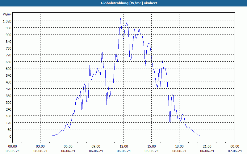The image size is (247, 154).
Task: Click the 12:00 time axis label
Action: click(124, 147)
